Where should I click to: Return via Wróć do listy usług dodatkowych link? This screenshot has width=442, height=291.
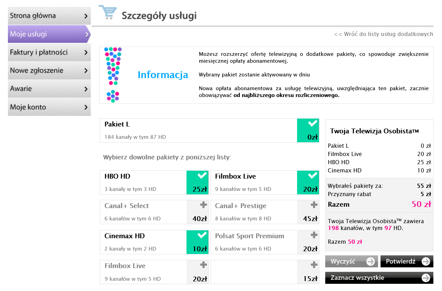click(383, 34)
